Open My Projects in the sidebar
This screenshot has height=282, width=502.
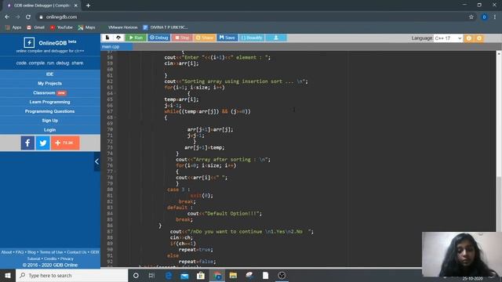tap(49, 84)
